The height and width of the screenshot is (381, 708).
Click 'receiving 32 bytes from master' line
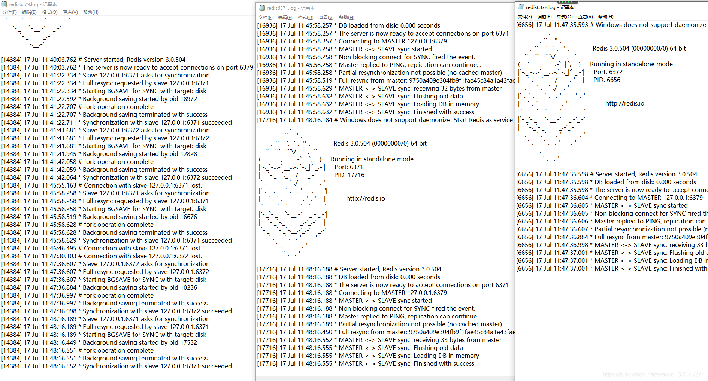pos(379,88)
